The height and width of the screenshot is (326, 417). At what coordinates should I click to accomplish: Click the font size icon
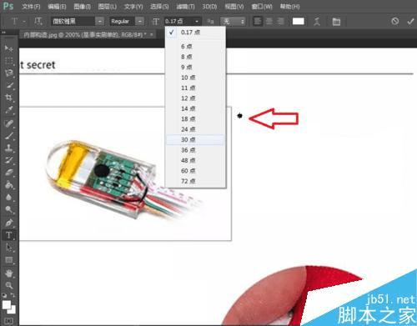pyautogui.click(x=156, y=21)
